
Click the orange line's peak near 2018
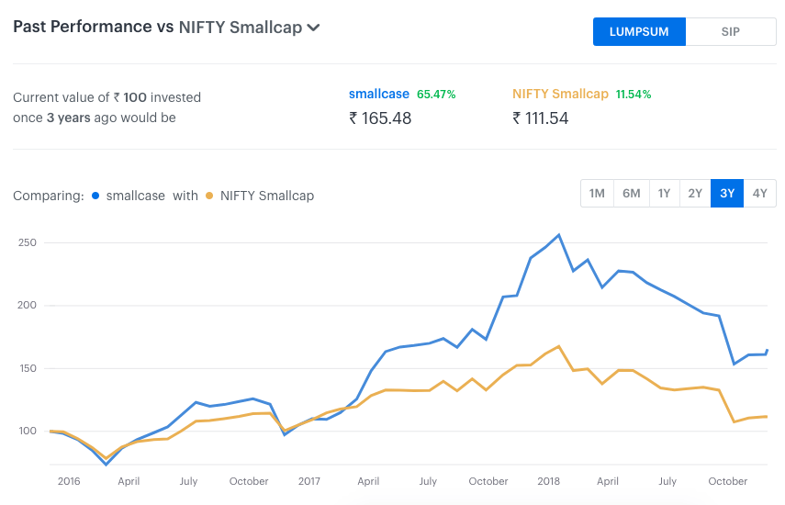(x=559, y=346)
